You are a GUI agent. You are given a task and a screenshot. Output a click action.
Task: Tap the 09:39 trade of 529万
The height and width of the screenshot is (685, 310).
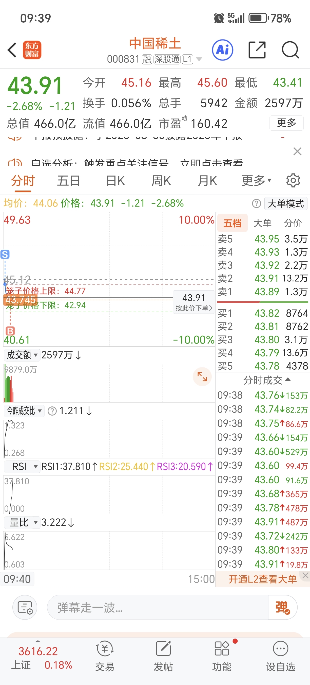263,452
